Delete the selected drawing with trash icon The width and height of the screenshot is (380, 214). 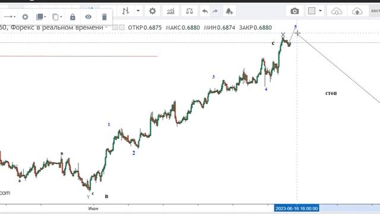click(x=104, y=17)
